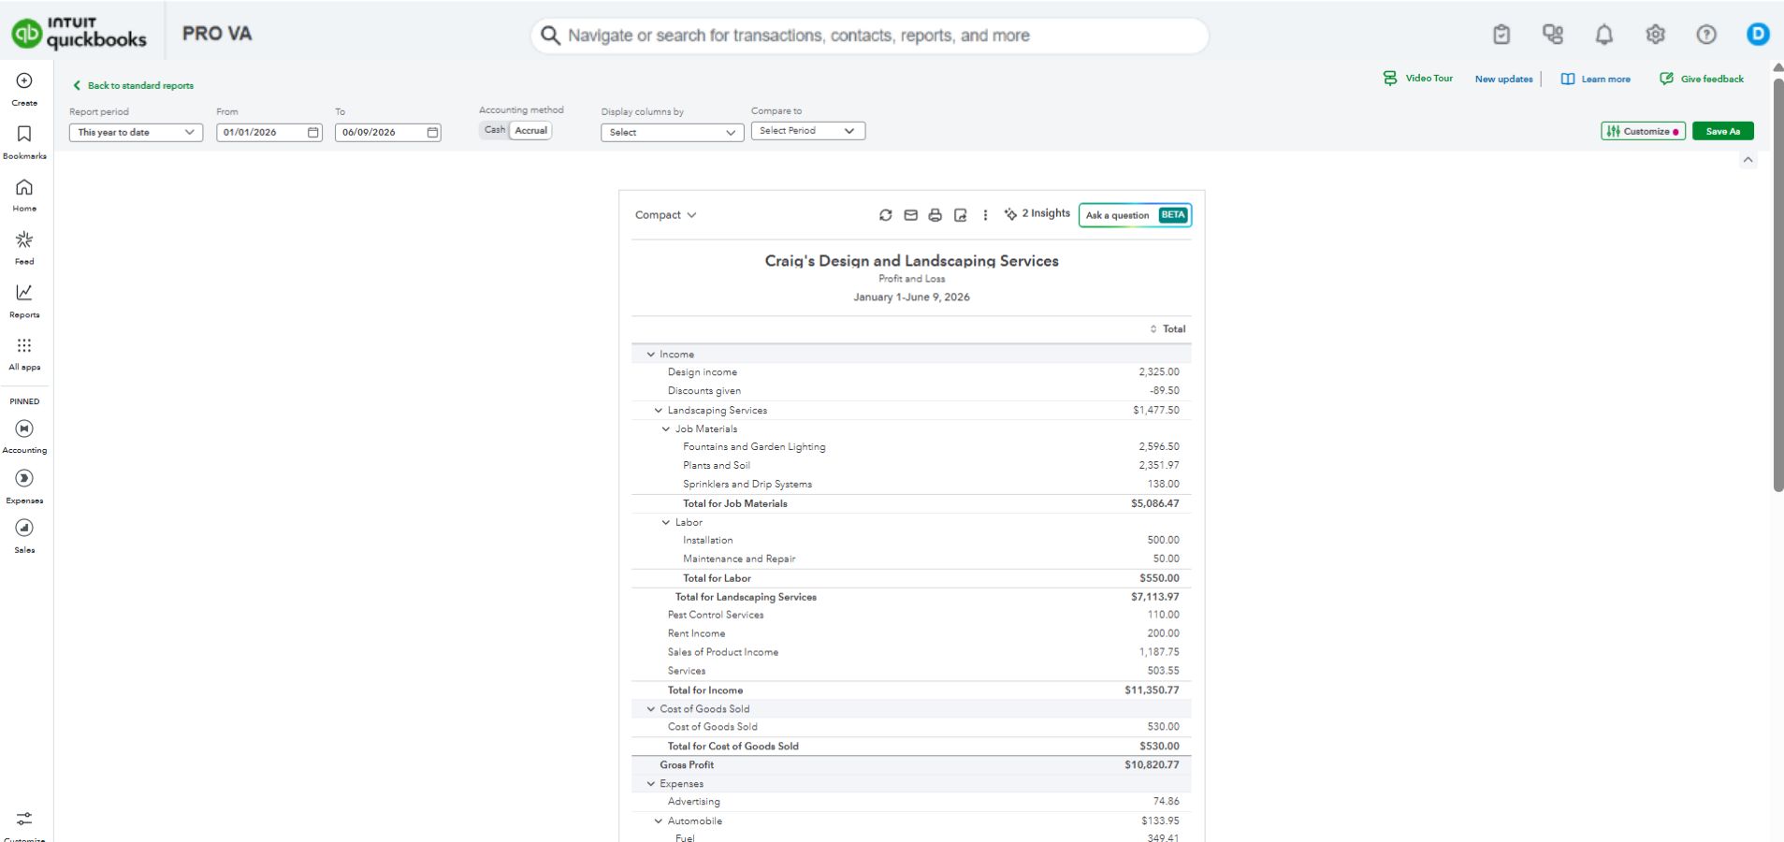Open the Reports icon in left sidebar
This screenshot has width=1784, height=842.
click(24, 301)
